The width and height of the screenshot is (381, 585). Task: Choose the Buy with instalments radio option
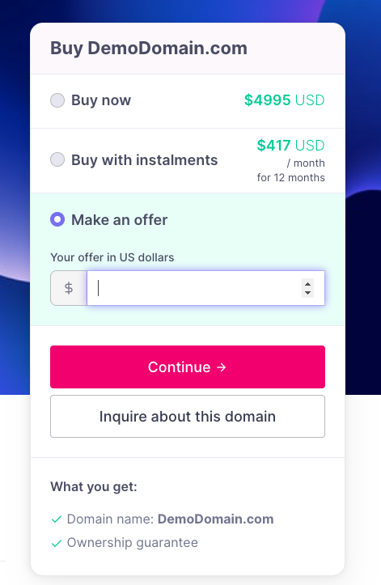click(x=57, y=159)
